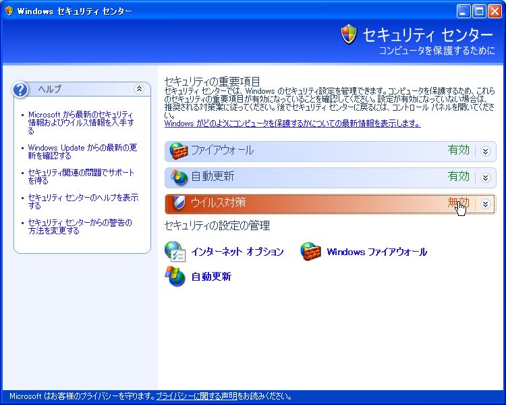This screenshot has width=506, height=405.
Task: Click the ヘルプ panel header label
Action: (x=49, y=89)
